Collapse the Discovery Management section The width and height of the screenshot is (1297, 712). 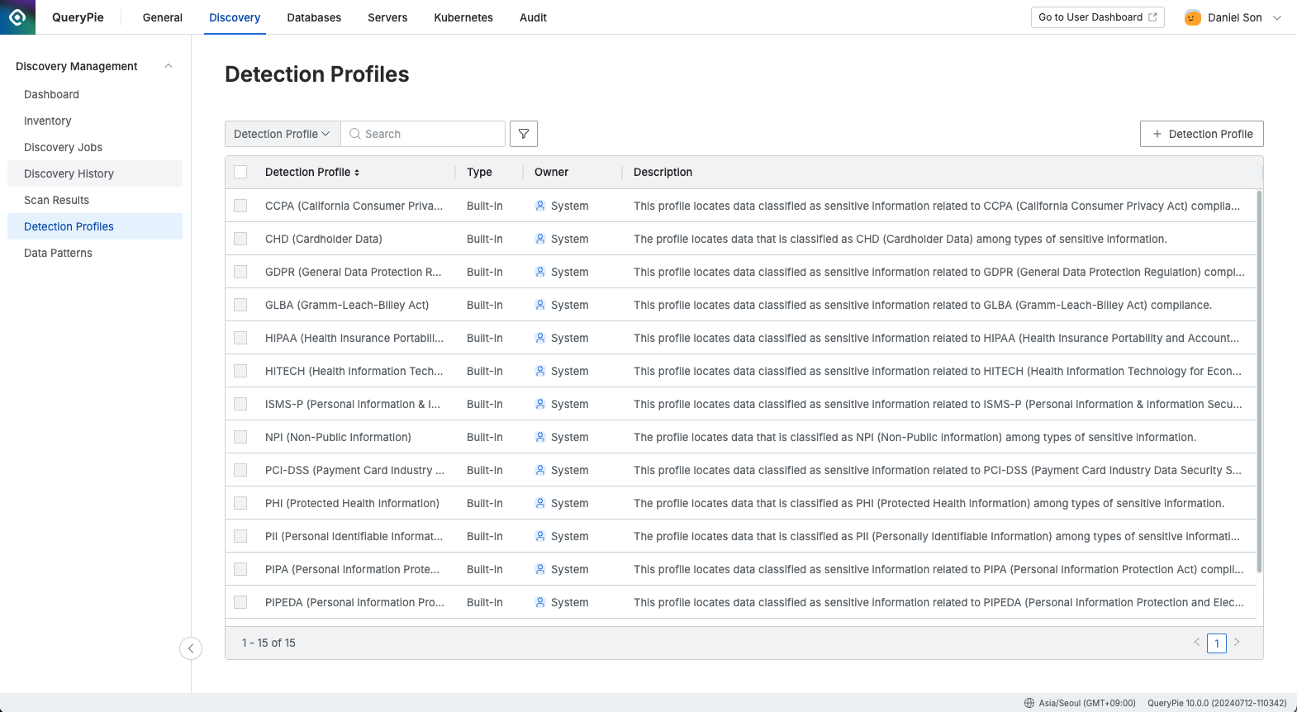click(169, 66)
